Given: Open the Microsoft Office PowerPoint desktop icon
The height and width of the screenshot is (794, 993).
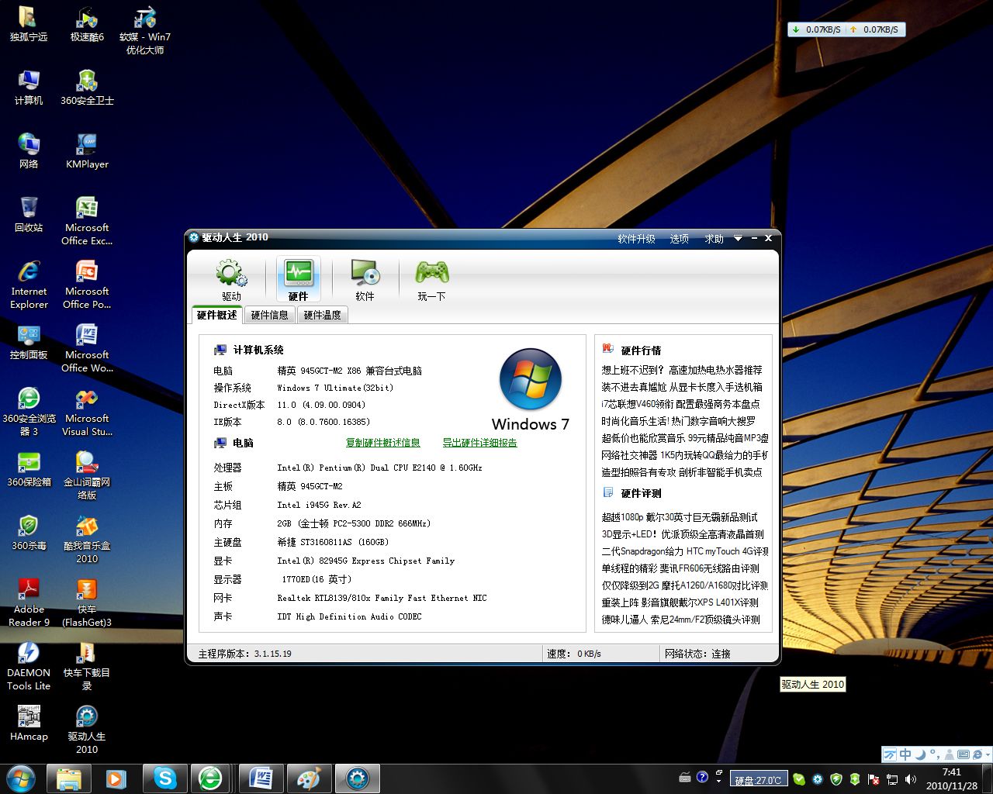Looking at the screenshot, I should [87, 285].
